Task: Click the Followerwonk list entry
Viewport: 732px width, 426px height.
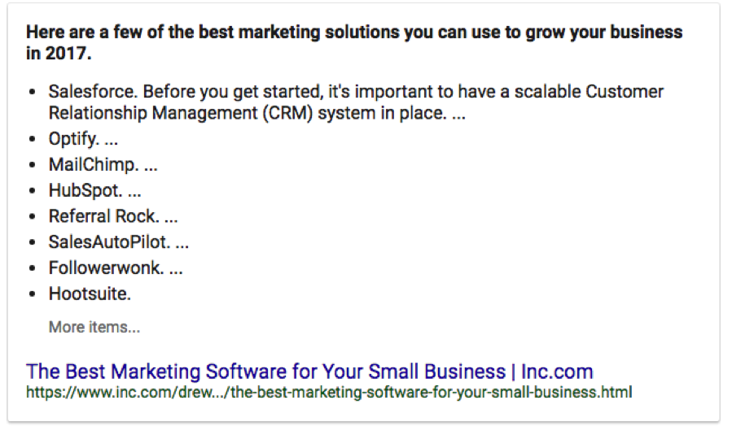Action: point(116,268)
